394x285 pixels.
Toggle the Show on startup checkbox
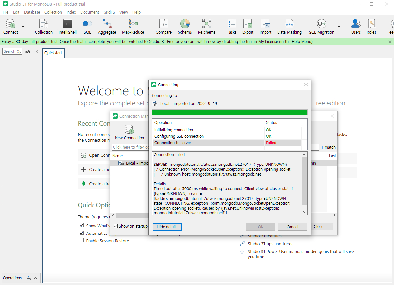click(116, 226)
